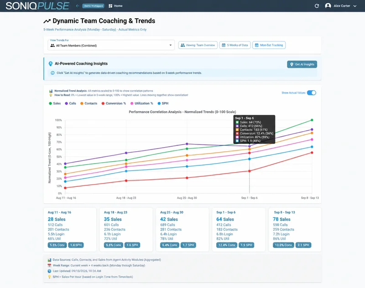The width and height of the screenshot is (365, 288).
Task: Open the View Trends For dropdown
Action: (x=111, y=45)
